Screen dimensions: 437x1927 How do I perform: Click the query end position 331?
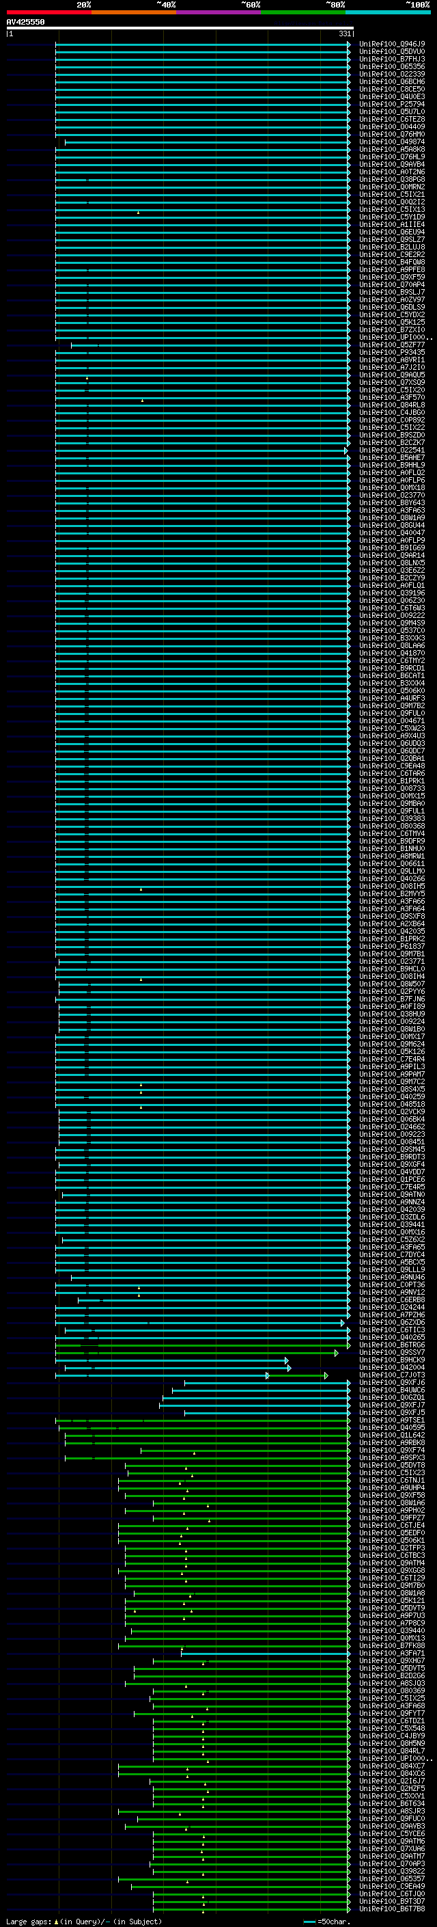[x=344, y=33]
